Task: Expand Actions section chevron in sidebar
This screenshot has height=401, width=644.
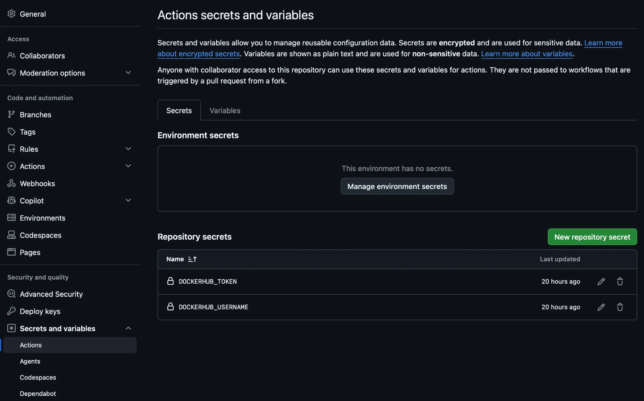Action: (128, 166)
